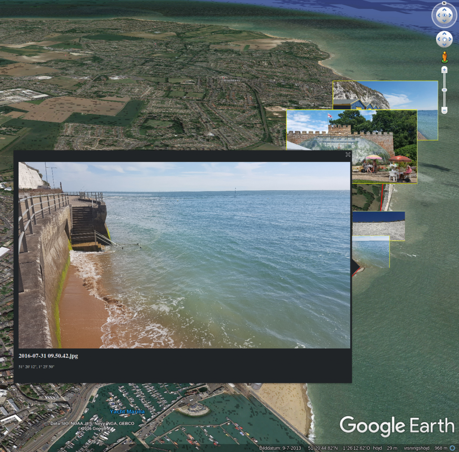Zoom out with bottom minus button
This screenshot has height=452, width=459.
(444, 110)
